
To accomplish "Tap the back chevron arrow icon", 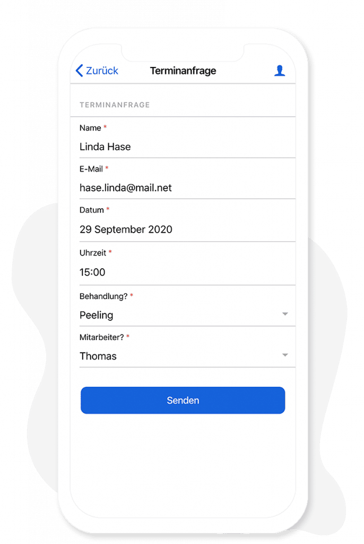I will click(x=80, y=71).
